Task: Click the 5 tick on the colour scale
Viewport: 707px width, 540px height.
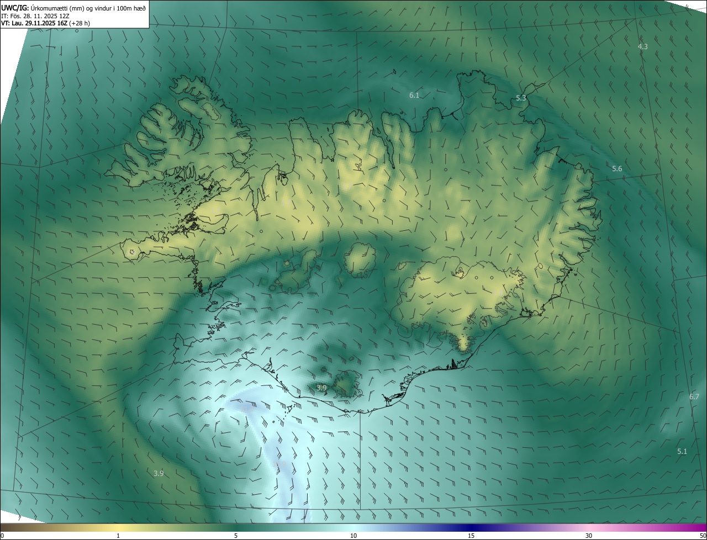Action: [236, 536]
